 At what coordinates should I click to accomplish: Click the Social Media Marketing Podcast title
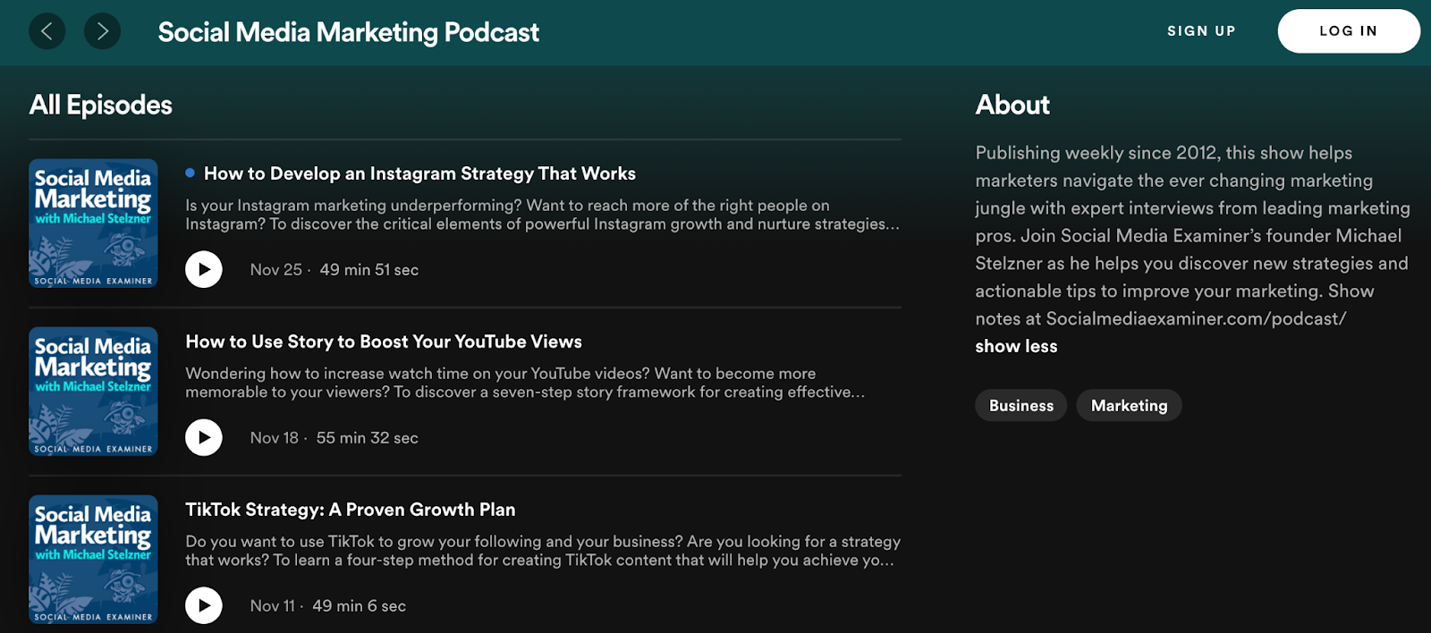349,32
